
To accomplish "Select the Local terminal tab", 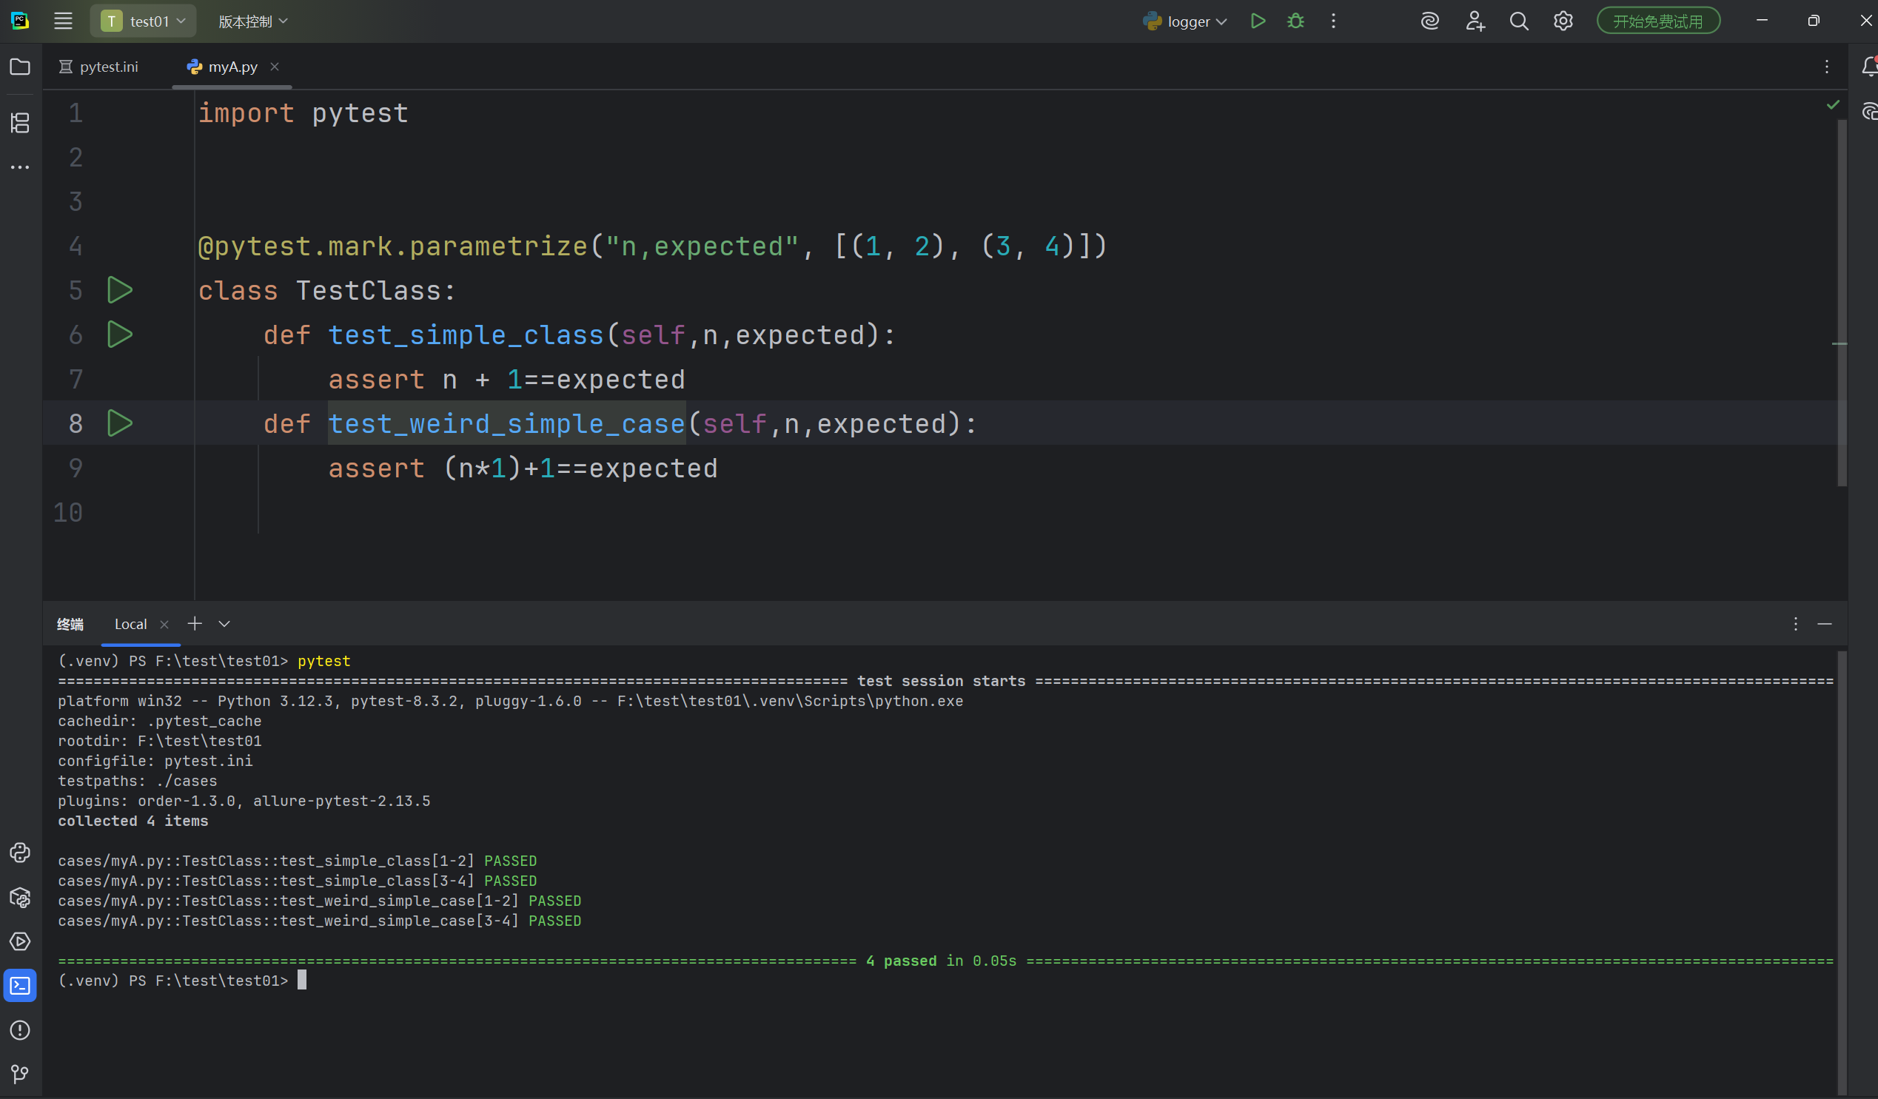I will 130,625.
